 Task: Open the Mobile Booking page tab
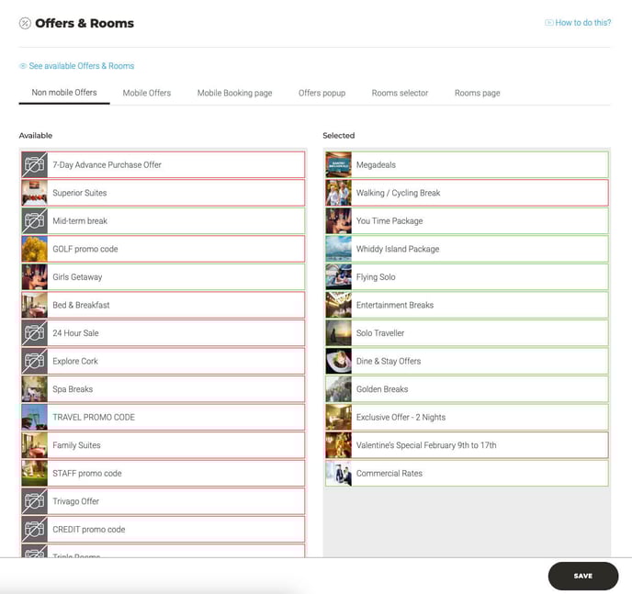[234, 93]
